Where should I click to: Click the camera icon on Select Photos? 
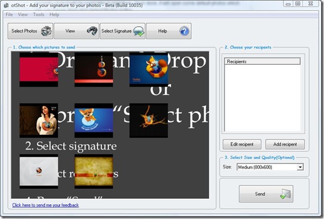[46, 31]
